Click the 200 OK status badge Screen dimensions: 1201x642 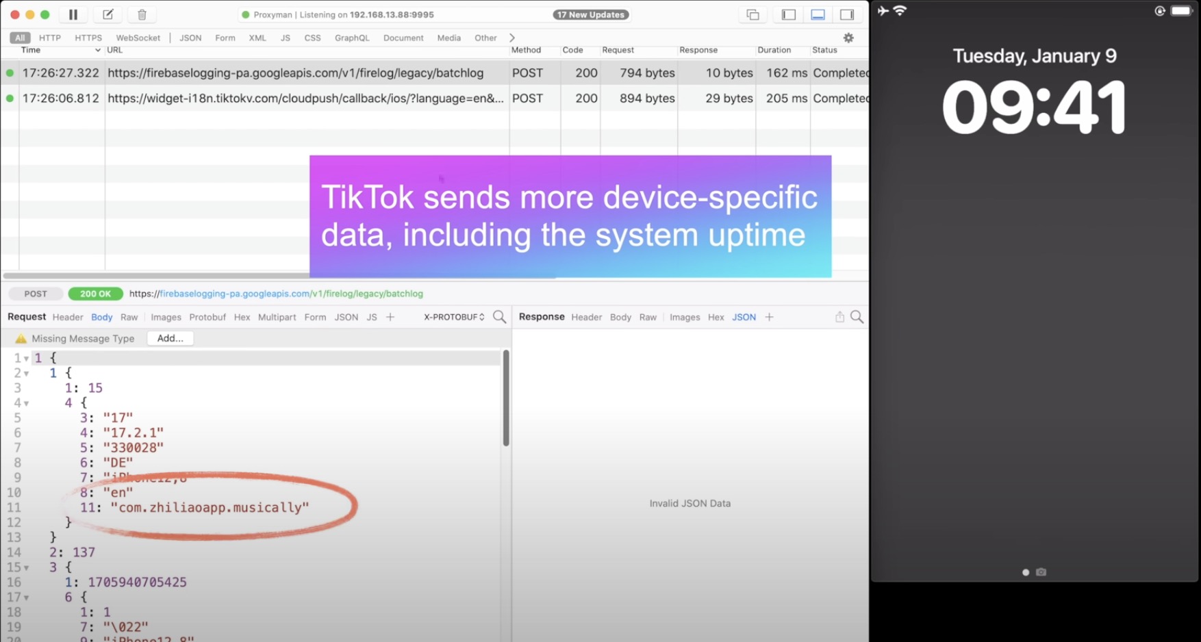95,294
